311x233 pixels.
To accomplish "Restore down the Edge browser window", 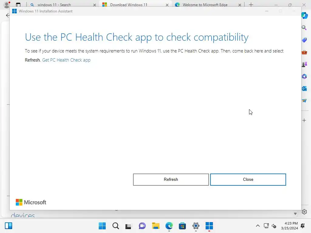I will coord(290,5).
